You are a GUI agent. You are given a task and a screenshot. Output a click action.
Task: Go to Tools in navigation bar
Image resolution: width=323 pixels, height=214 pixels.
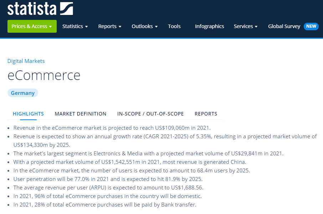[x=174, y=26]
